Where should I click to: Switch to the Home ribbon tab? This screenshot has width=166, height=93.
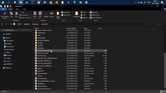pos(10,9)
